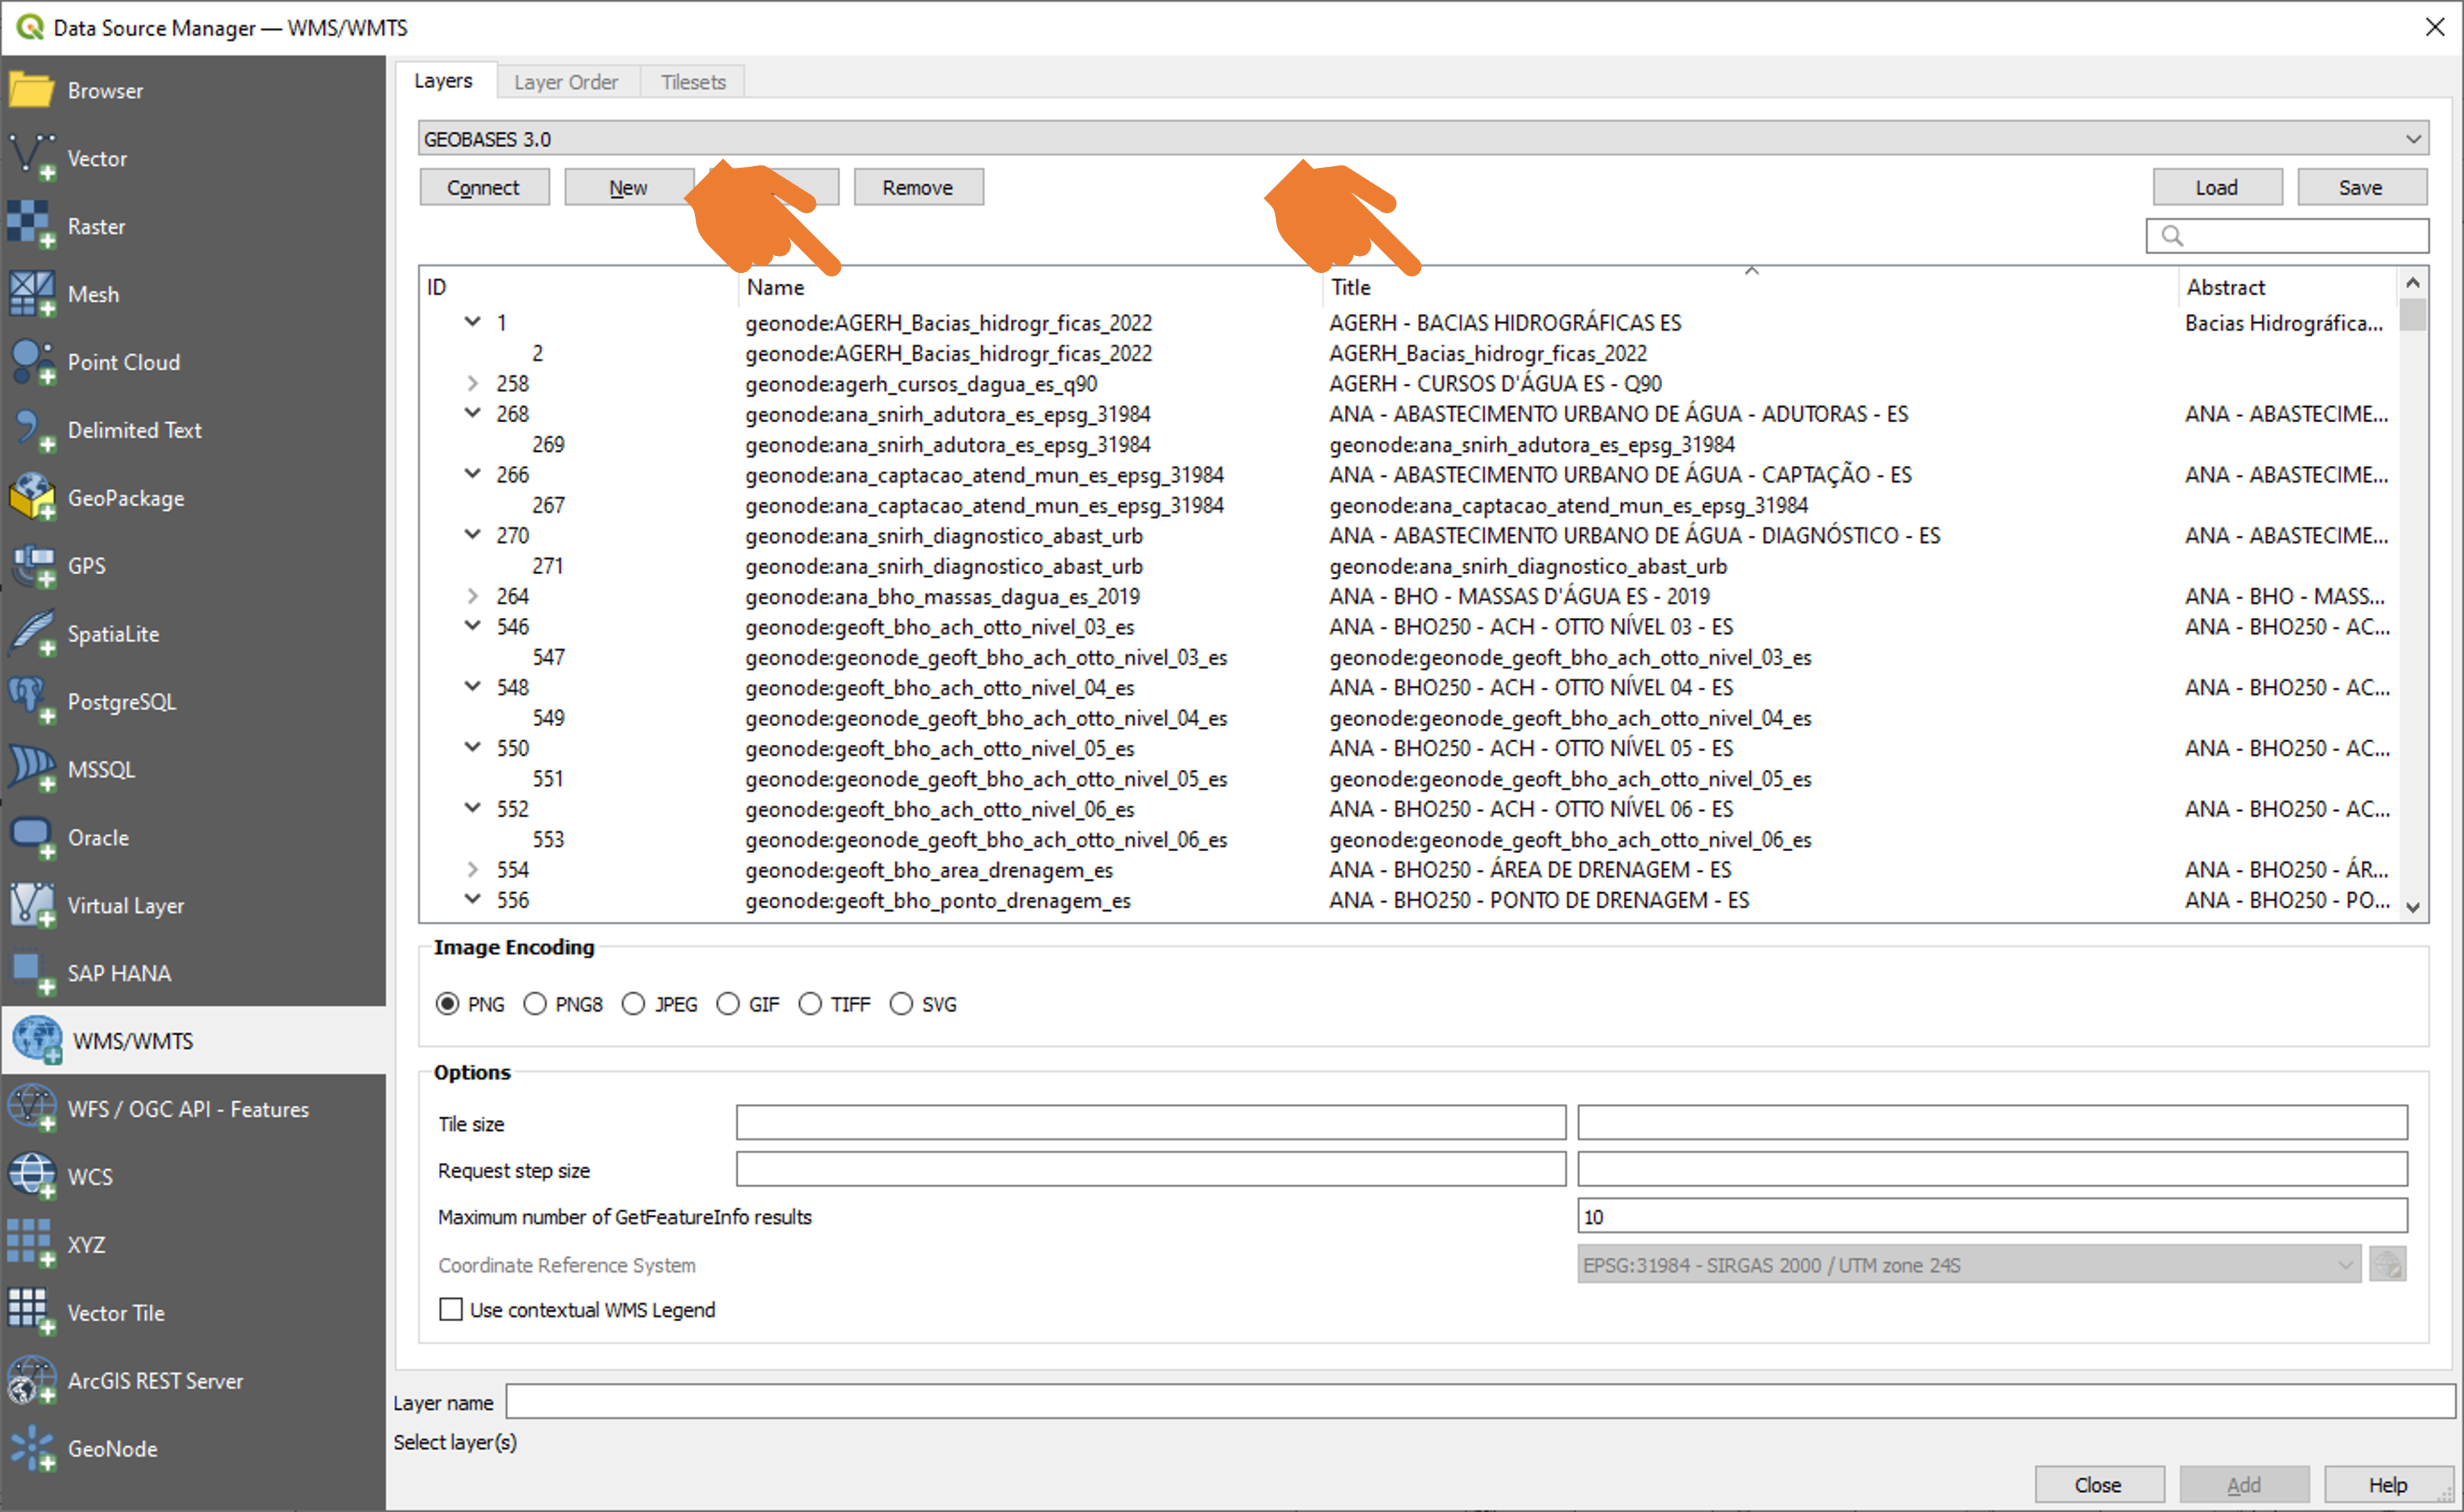Viewport: 2464px width, 1512px height.
Task: Click the Save connections button
Action: (x=2361, y=187)
